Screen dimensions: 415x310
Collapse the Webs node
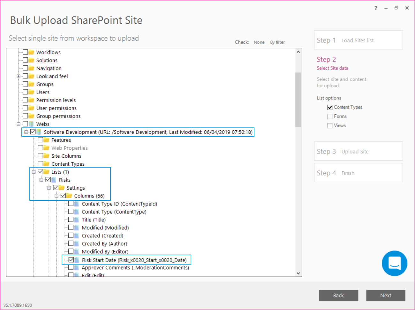coord(19,124)
